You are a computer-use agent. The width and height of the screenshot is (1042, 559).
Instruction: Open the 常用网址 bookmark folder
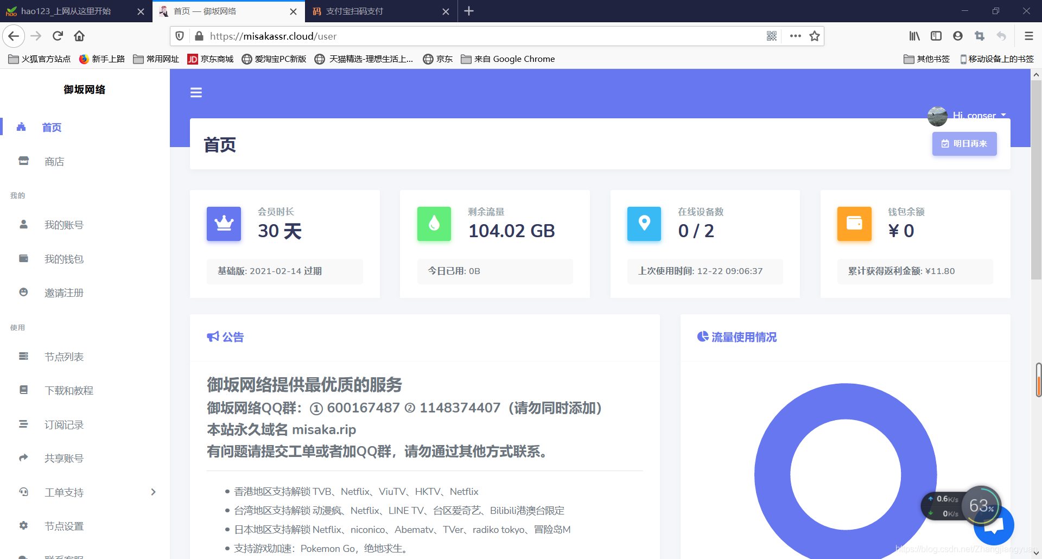click(156, 59)
